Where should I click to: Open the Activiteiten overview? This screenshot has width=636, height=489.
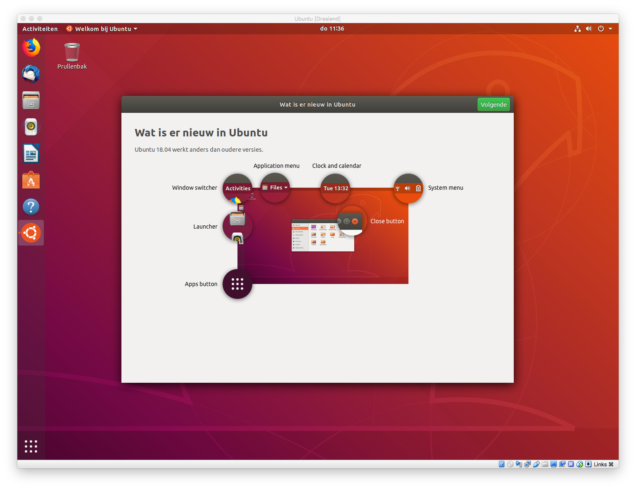(x=40, y=29)
